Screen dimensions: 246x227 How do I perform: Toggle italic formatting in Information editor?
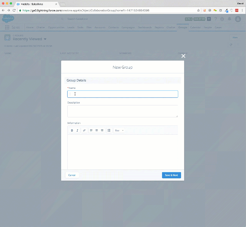click(77, 130)
